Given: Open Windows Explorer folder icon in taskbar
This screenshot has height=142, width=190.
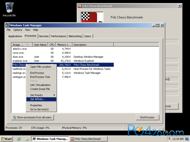Looking at the screenshot, I should (27, 139).
